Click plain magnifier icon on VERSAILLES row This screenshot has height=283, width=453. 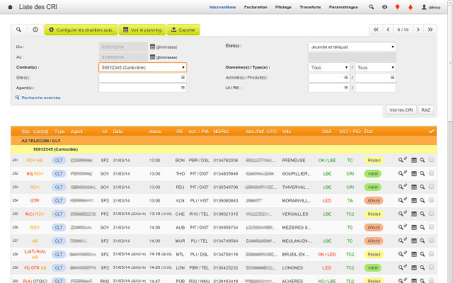[423, 214]
